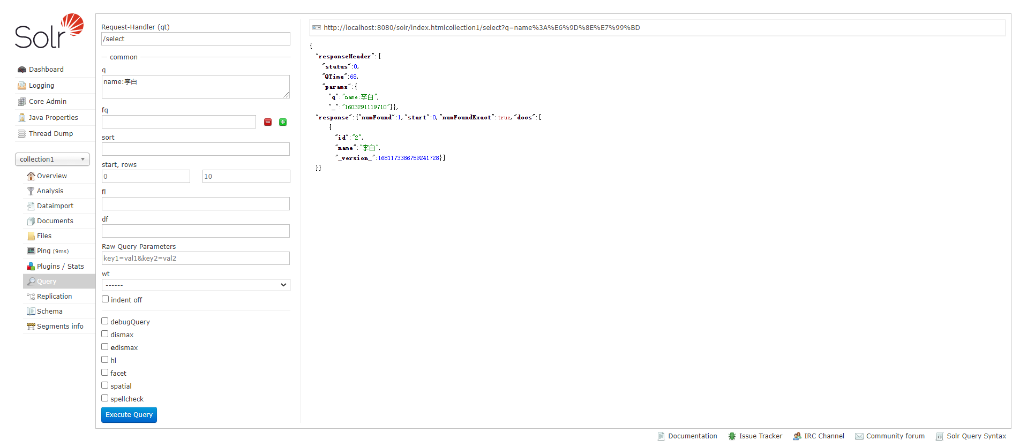Toggle the indent off checkbox
Screen dimensions: 1027x448
tap(105, 299)
